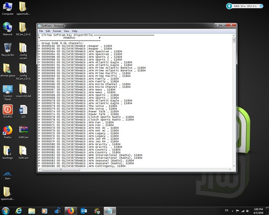
Task: Click the volume speaker tray icon
Action: pyautogui.click(x=248, y=211)
